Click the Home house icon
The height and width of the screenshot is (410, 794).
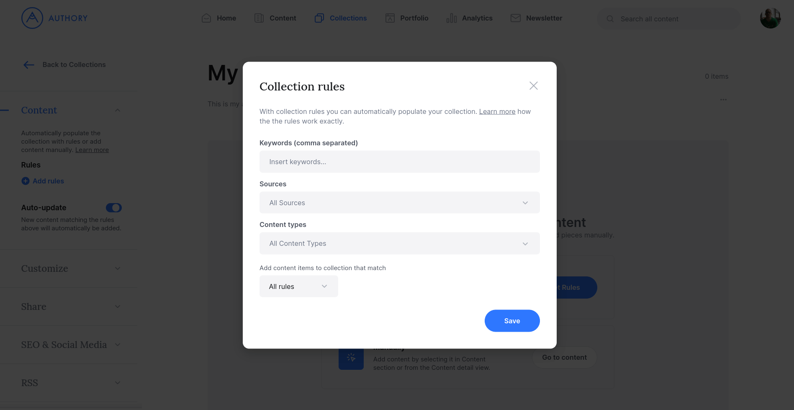pyautogui.click(x=206, y=18)
